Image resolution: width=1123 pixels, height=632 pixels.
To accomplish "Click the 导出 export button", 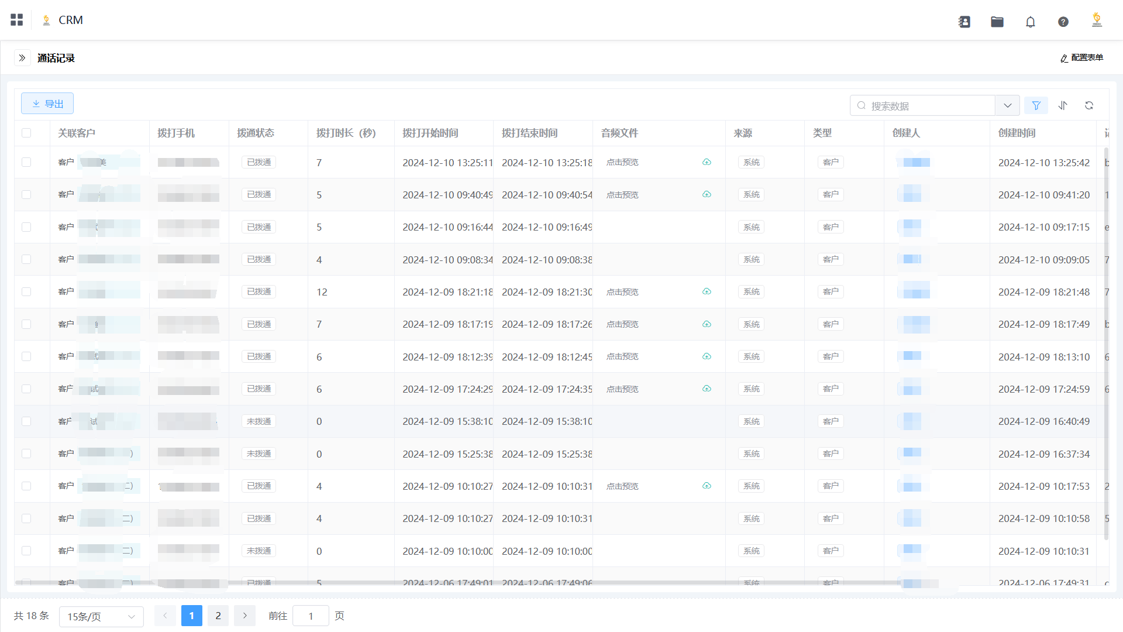I will click(47, 104).
